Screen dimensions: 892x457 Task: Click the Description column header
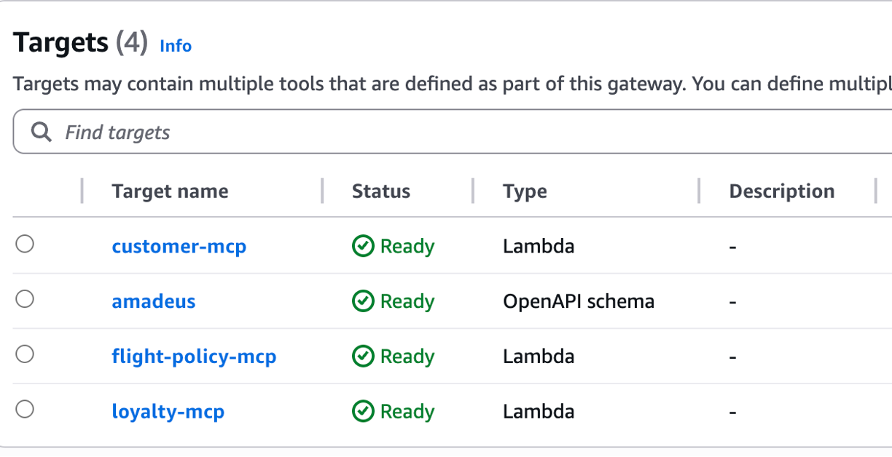[x=781, y=191]
